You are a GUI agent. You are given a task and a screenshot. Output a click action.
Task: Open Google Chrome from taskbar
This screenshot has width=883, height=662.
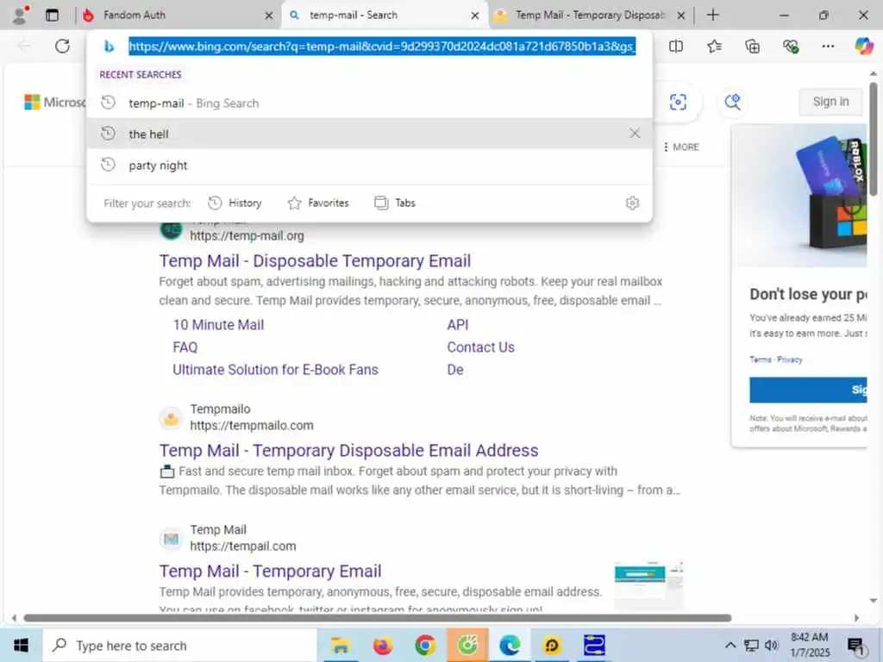pyautogui.click(x=425, y=646)
